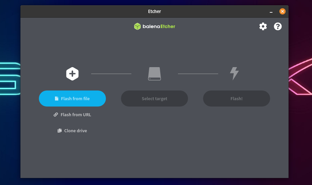Image resolution: width=312 pixels, height=185 pixels.
Task: Click the Etcher window title text
Action: coord(154,11)
